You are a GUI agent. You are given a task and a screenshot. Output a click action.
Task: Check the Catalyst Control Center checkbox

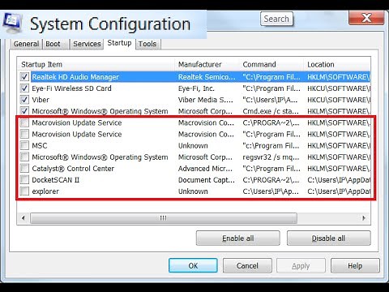(x=24, y=168)
